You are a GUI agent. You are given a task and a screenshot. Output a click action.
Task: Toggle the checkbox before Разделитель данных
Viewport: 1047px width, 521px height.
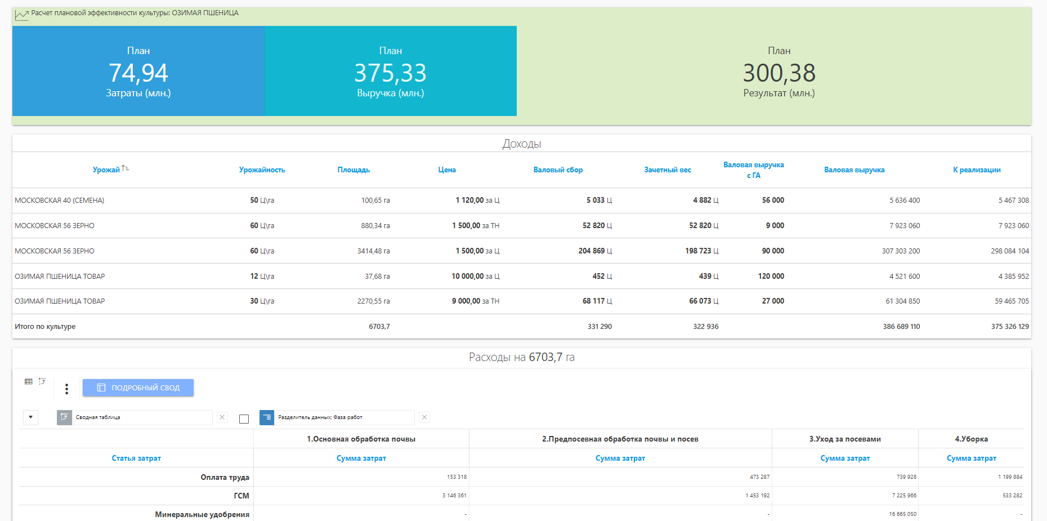244,418
